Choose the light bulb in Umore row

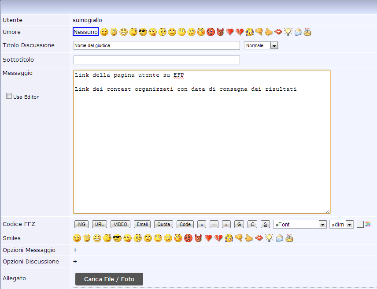pos(288,32)
